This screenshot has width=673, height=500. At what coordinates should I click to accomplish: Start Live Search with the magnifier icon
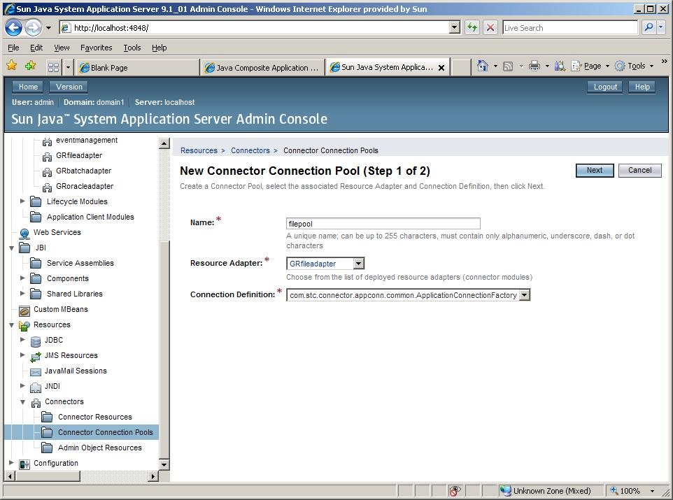[x=649, y=27]
